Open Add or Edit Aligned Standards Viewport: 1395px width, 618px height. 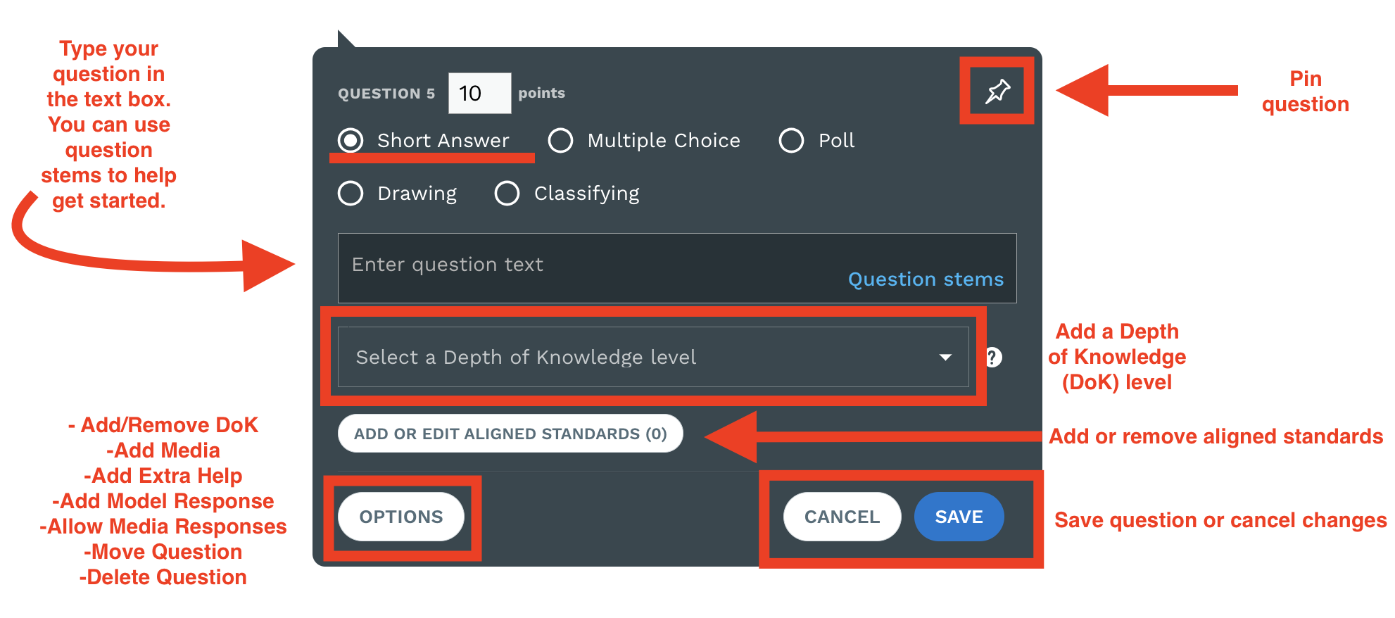[510, 434]
